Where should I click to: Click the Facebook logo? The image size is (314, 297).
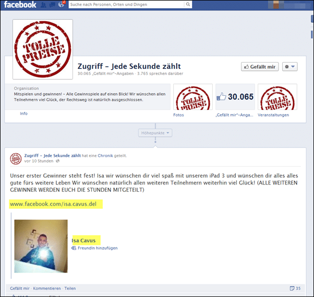(20, 4)
